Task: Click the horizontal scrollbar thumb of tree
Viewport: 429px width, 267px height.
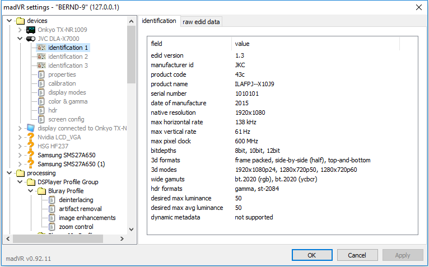Action: pos(58,239)
